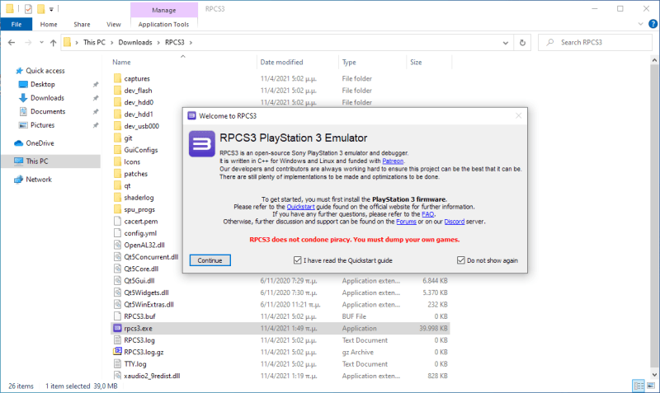Open the Share ribbon tab
Image resolution: width=660 pixels, height=393 pixels.
tap(82, 25)
